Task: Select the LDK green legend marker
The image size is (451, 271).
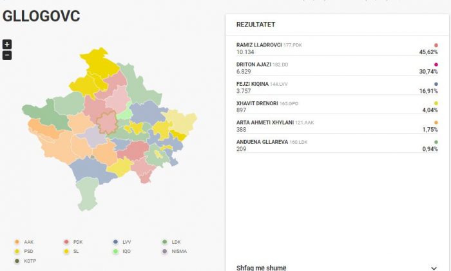Action: pos(165,242)
